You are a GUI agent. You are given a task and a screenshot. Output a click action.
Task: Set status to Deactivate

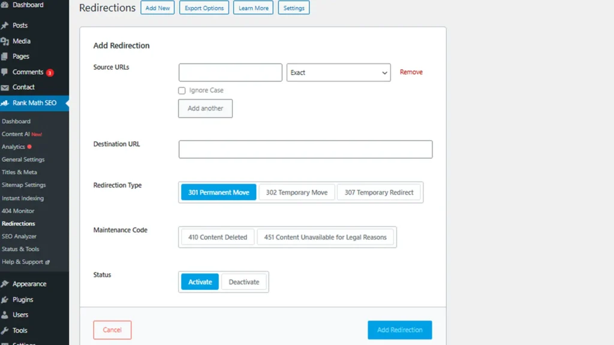[243, 282]
